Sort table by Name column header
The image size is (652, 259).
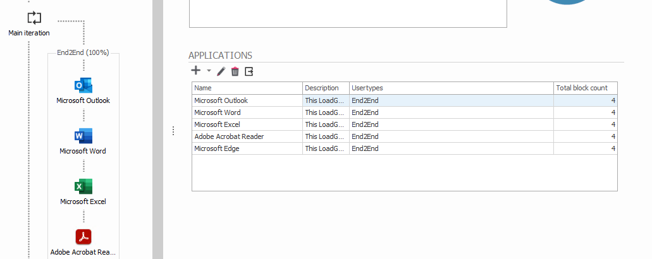click(x=247, y=88)
